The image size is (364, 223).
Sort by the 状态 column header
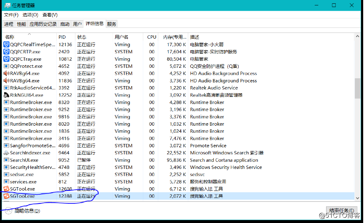click(x=94, y=37)
